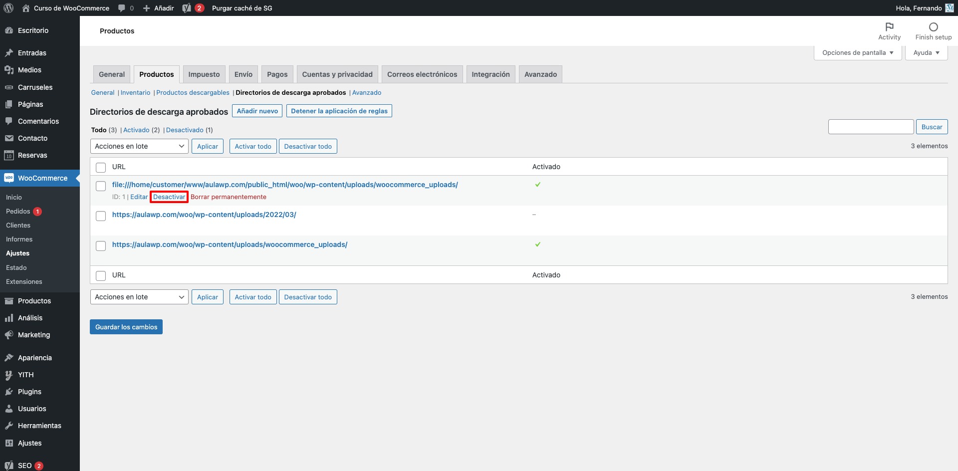Go to Medios in the sidebar
Screen dimensions: 958x471
pos(29,70)
